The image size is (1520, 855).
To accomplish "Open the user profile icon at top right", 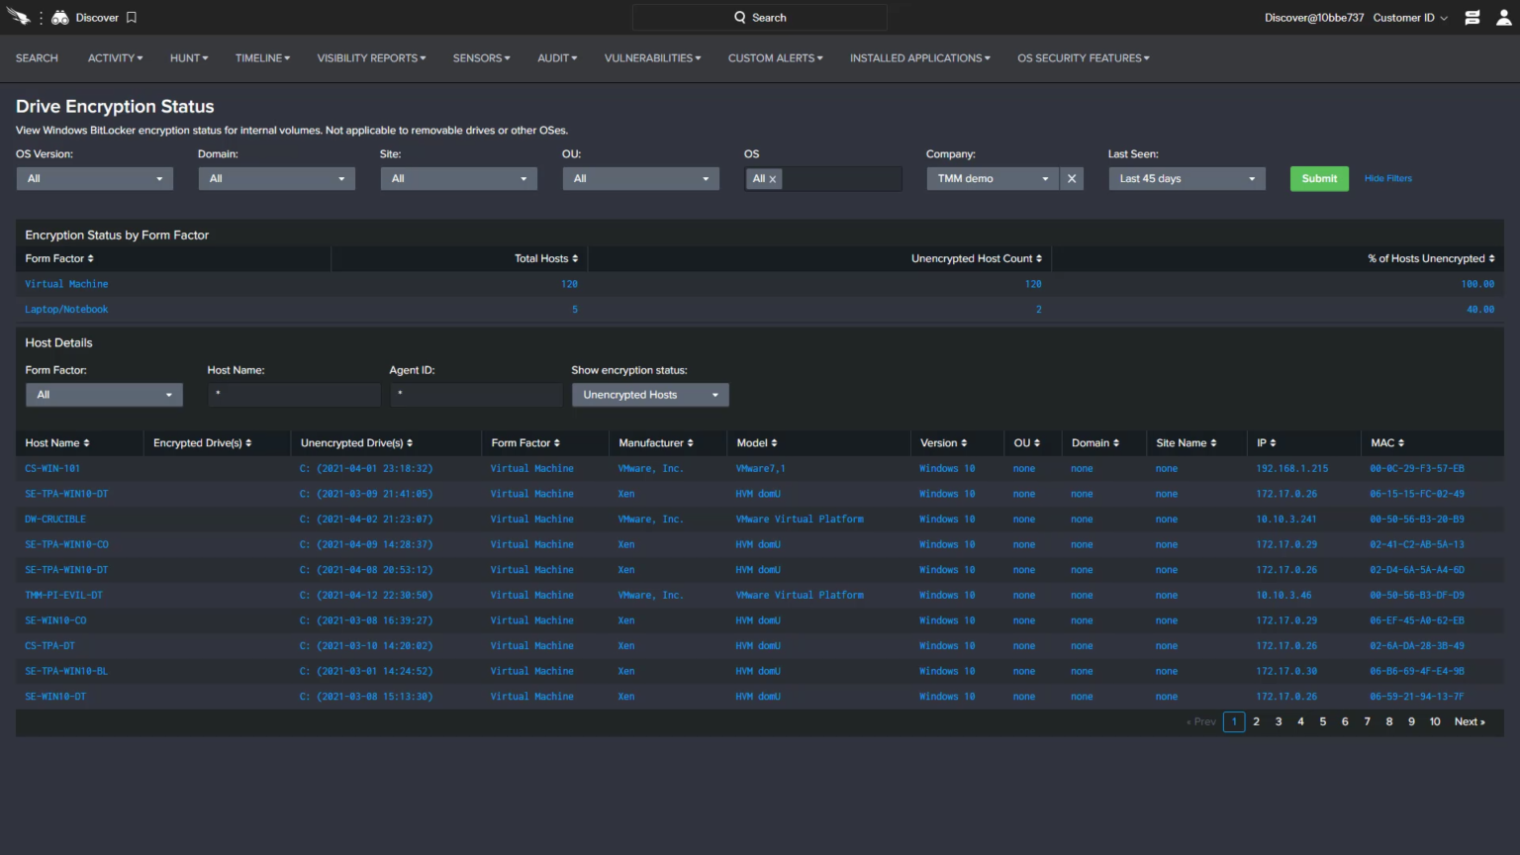I will pyautogui.click(x=1503, y=16).
